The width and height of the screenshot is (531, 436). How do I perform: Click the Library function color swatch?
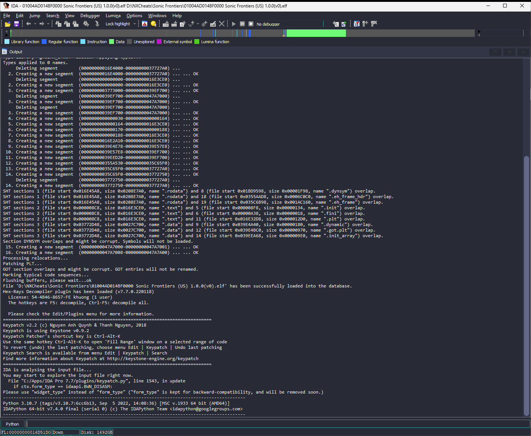point(7,42)
